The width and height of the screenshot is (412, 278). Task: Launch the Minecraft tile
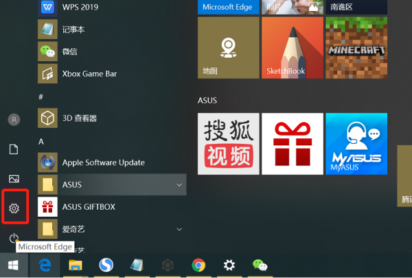(x=356, y=47)
